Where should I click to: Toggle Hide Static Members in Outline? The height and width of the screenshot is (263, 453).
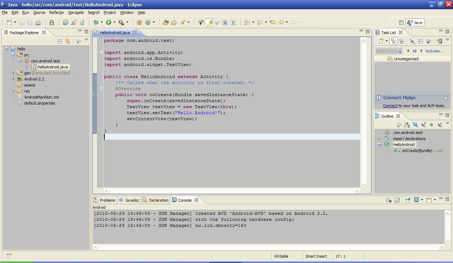coord(423,125)
